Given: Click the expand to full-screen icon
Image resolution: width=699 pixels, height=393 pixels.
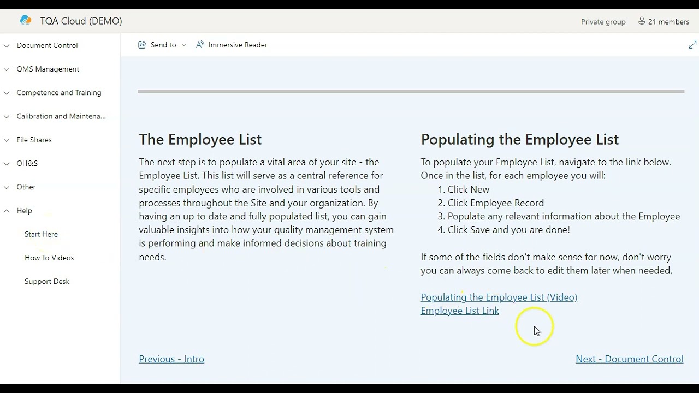Looking at the screenshot, I should tap(692, 45).
